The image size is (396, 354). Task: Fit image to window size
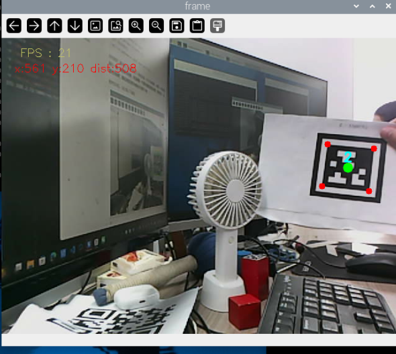115,25
